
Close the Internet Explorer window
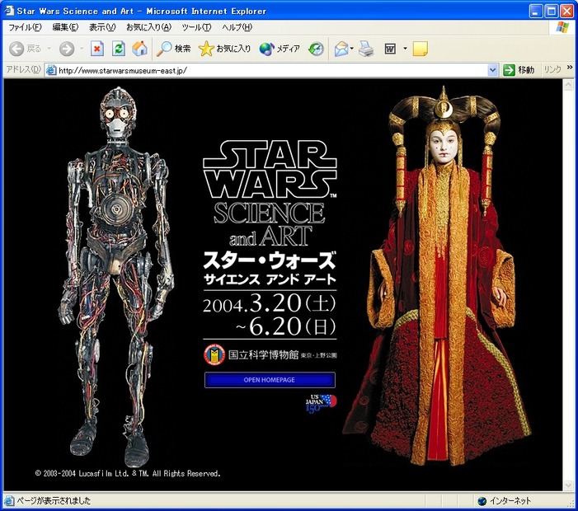567,11
